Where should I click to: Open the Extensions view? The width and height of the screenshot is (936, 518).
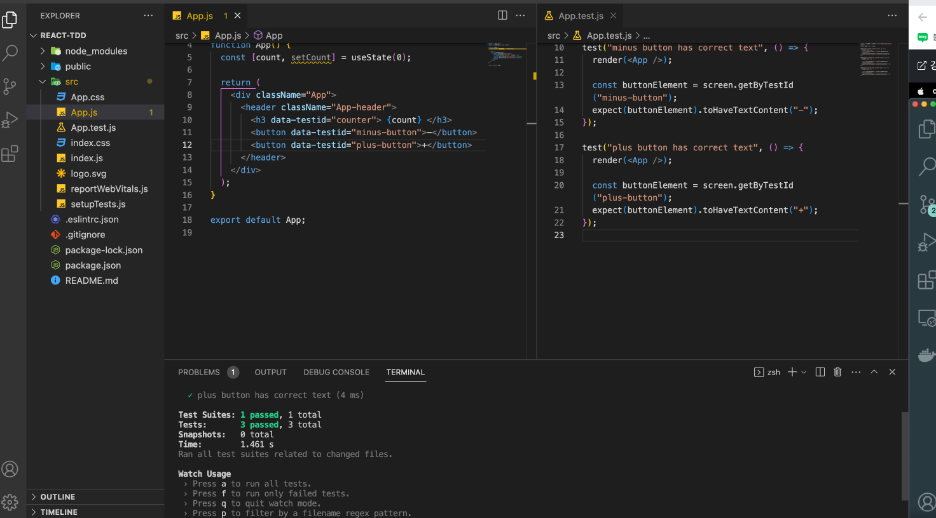(10, 154)
